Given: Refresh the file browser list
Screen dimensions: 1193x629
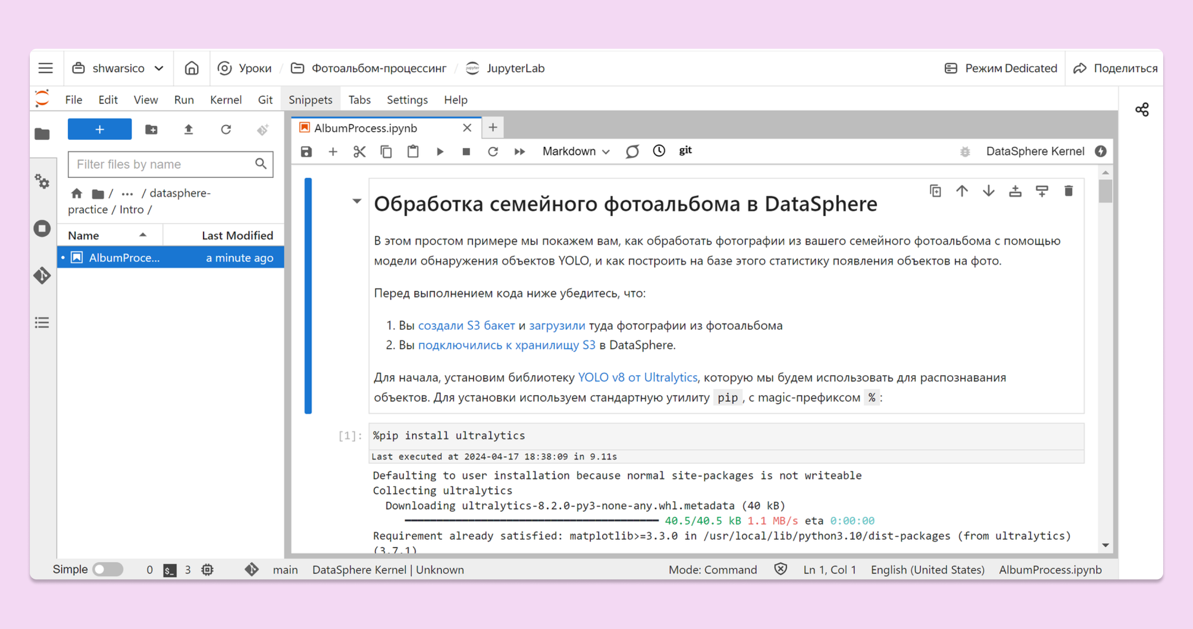Looking at the screenshot, I should pyautogui.click(x=226, y=130).
